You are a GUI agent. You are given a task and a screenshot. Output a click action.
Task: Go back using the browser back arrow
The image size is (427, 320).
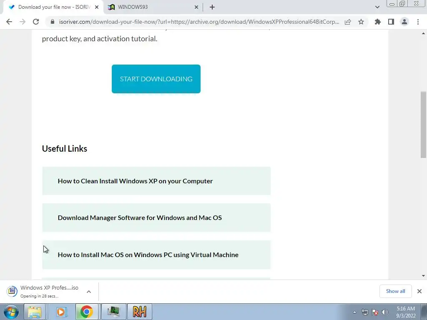(x=9, y=22)
